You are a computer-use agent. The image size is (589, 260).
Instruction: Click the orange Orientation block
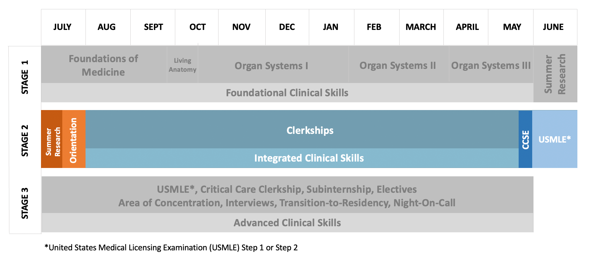point(74,139)
